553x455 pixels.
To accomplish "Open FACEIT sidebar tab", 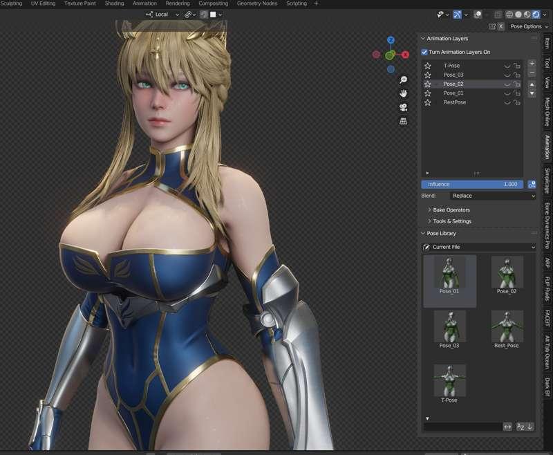I will coord(547,318).
